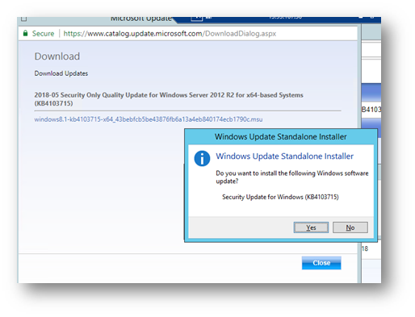The width and height of the screenshot is (415, 317).
Task: Click the 'Do you want to install' question text
Action: point(292,177)
